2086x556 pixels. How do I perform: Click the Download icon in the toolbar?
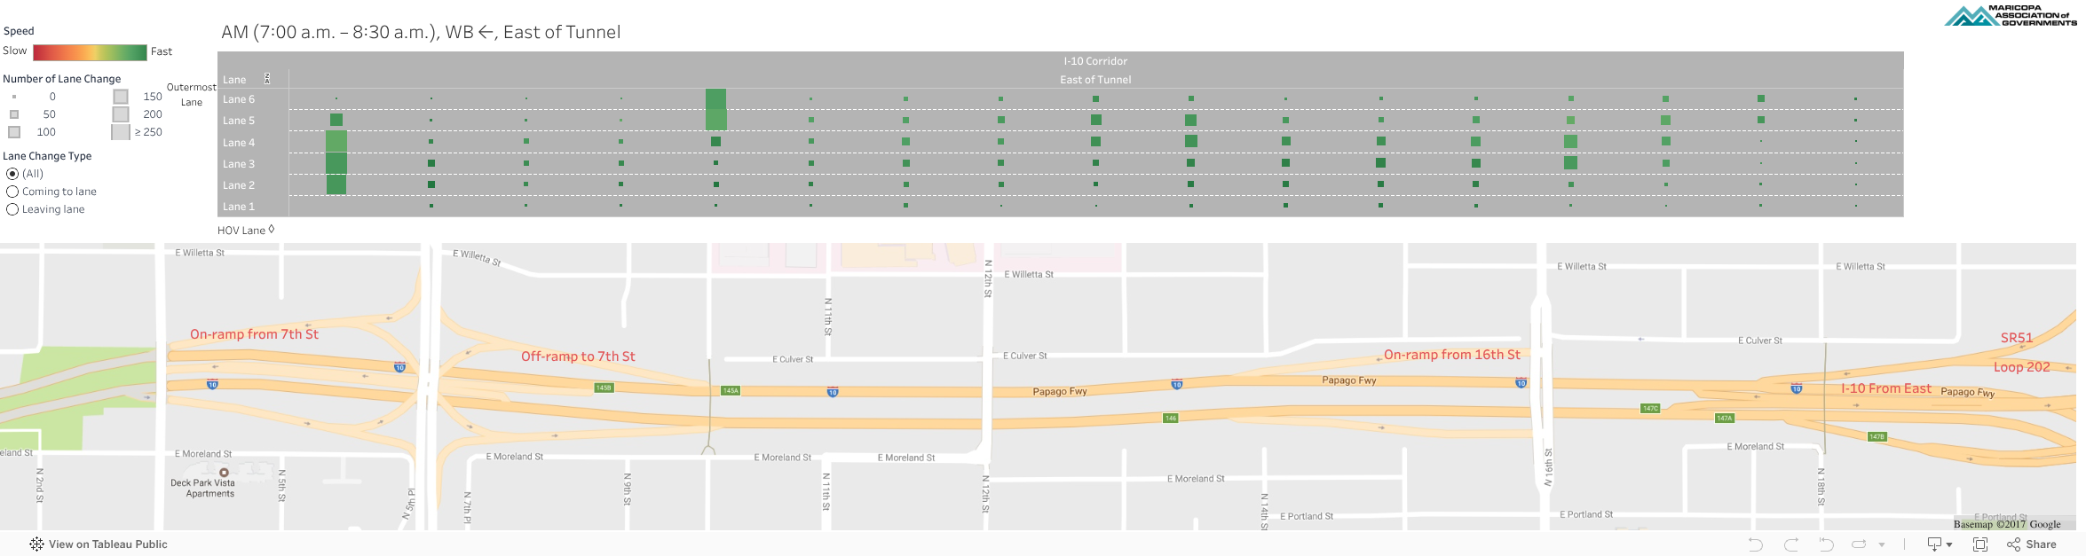1934,544
